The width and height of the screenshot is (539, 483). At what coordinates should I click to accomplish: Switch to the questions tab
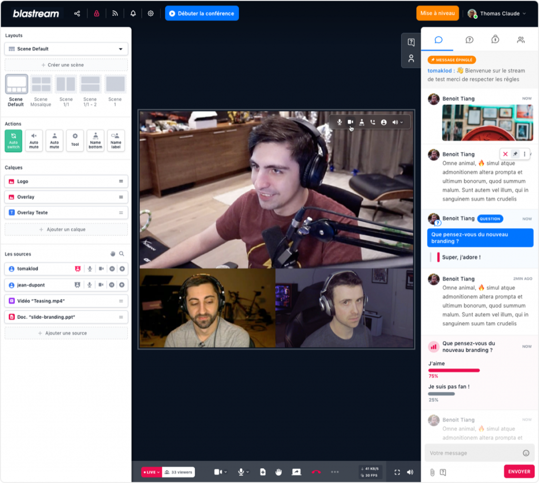click(x=469, y=40)
